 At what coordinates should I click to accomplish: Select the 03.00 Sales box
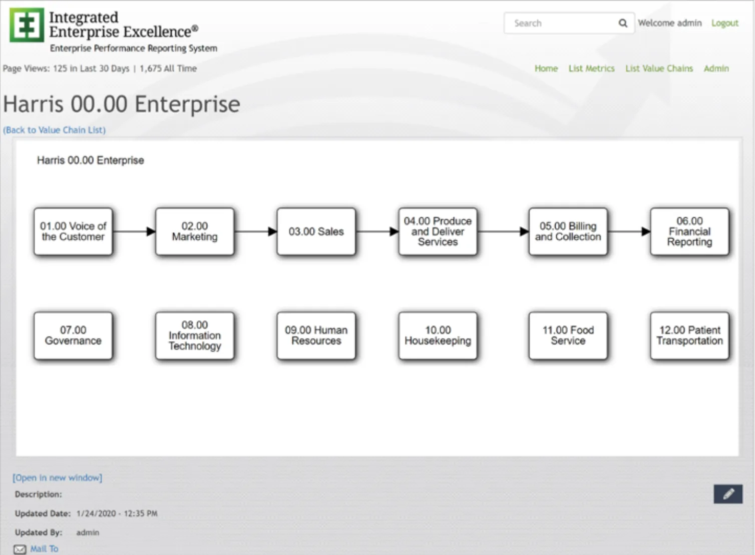(x=316, y=232)
